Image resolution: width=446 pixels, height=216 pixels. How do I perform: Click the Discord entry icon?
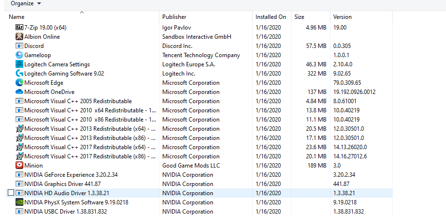[19, 46]
